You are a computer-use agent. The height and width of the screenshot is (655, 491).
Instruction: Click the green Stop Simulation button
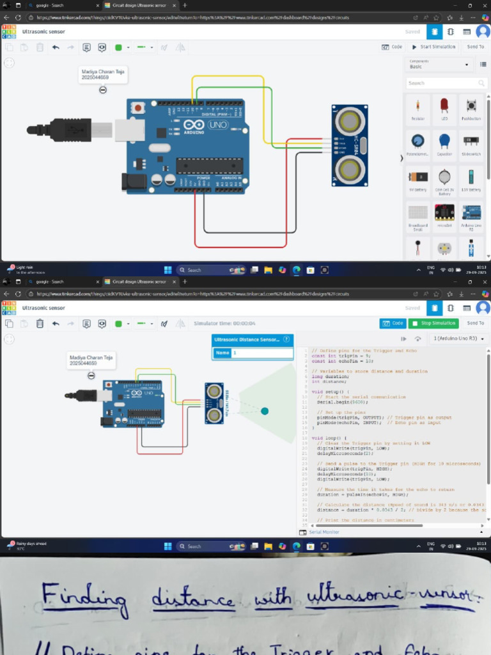[434, 323]
